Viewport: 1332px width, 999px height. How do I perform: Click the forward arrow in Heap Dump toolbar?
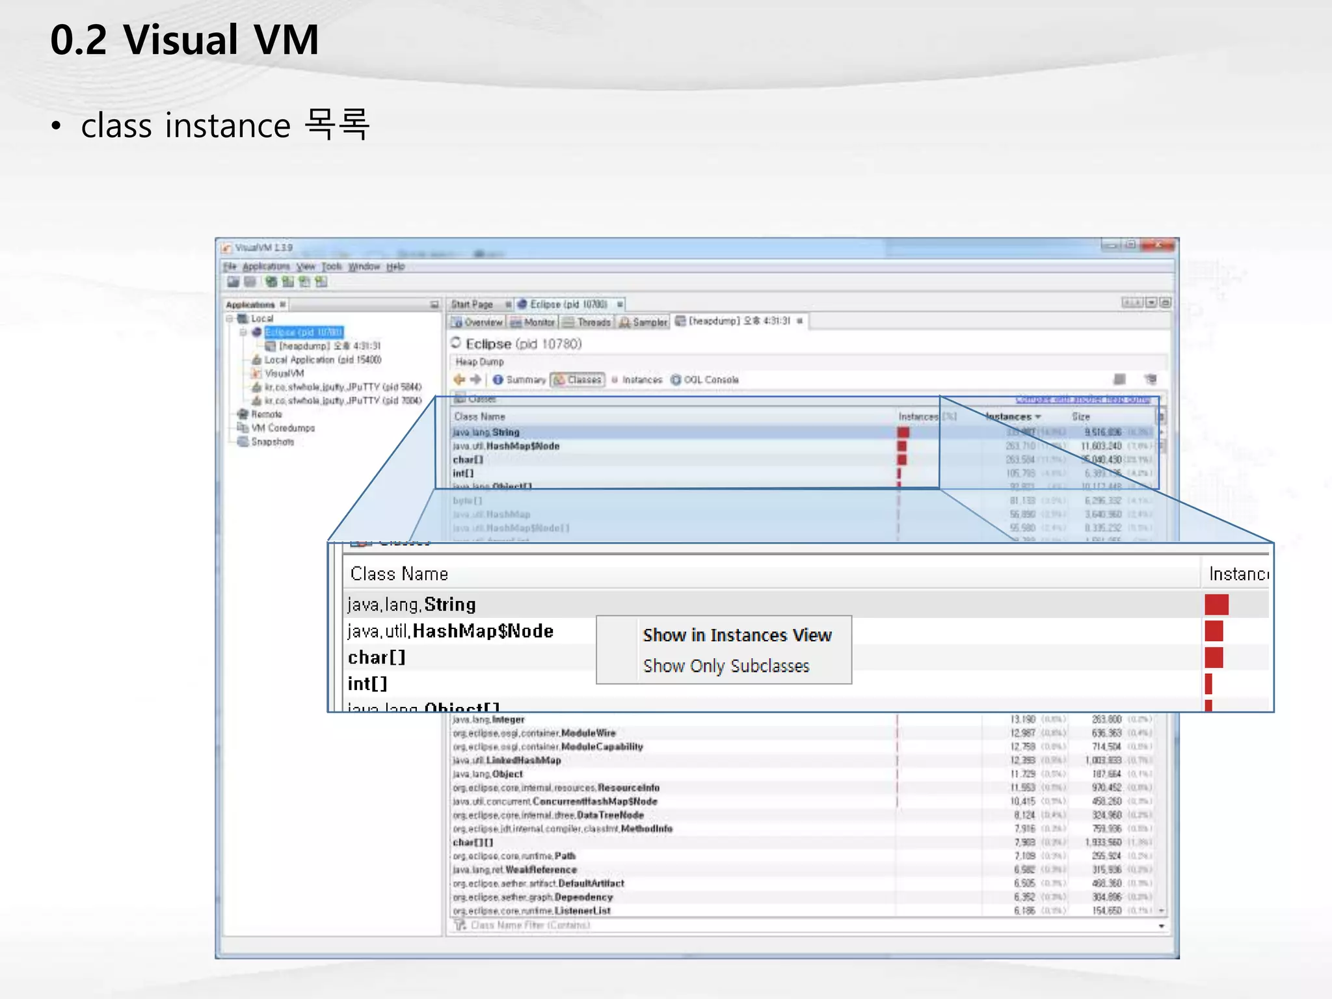pyautogui.click(x=476, y=379)
